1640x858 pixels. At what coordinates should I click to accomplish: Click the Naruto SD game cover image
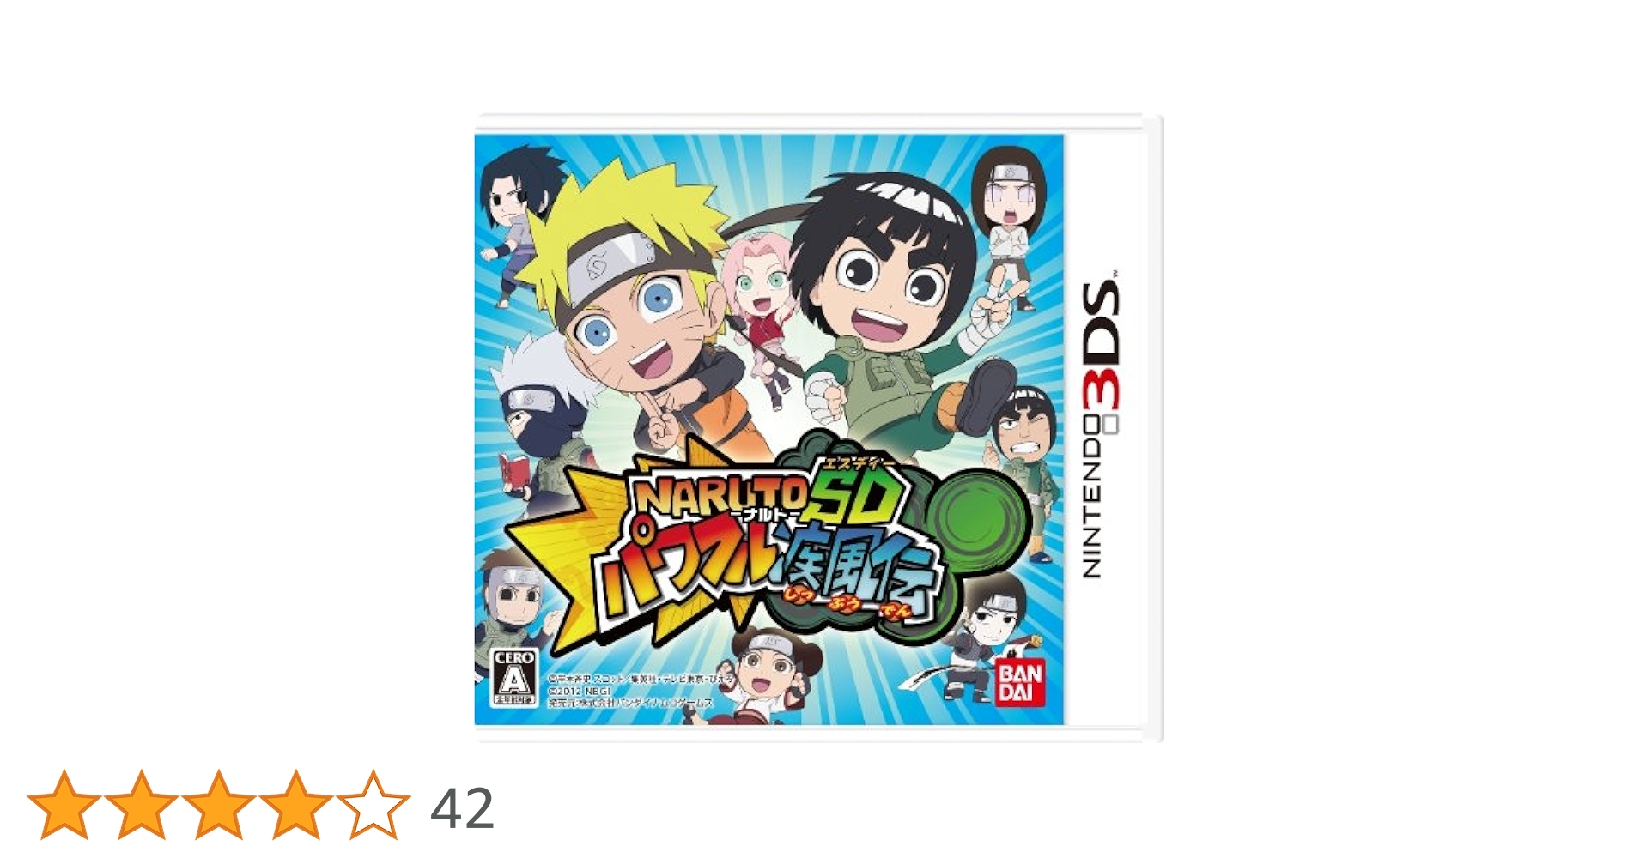(x=818, y=428)
